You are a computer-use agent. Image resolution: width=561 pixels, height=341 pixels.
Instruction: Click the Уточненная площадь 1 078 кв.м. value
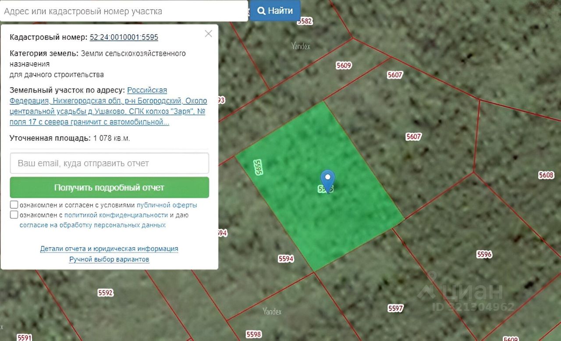[x=112, y=139]
